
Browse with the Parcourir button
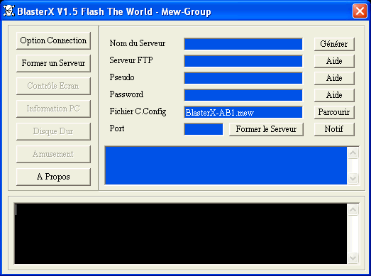pos(334,112)
